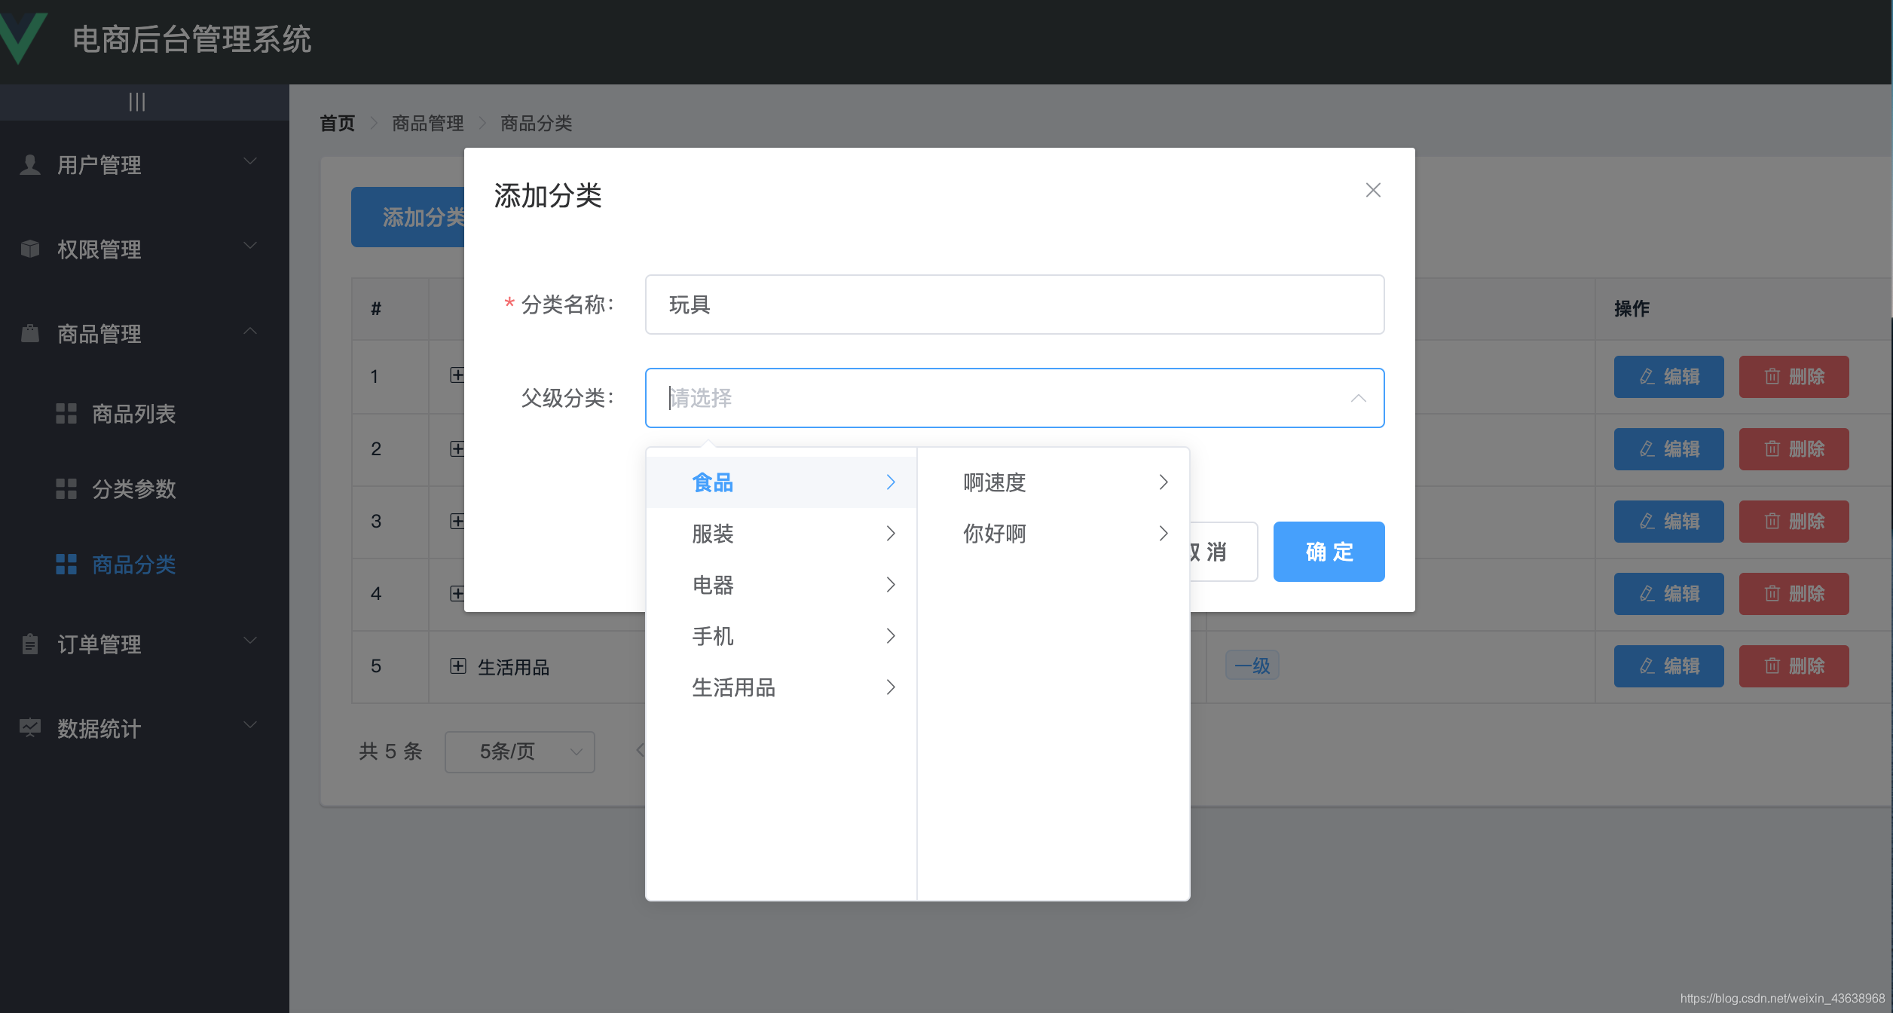The width and height of the screenshot is (1893, 1013).
Task: Select 服装 in cascader
Action: pyautogui.click(x=781, y=534)
